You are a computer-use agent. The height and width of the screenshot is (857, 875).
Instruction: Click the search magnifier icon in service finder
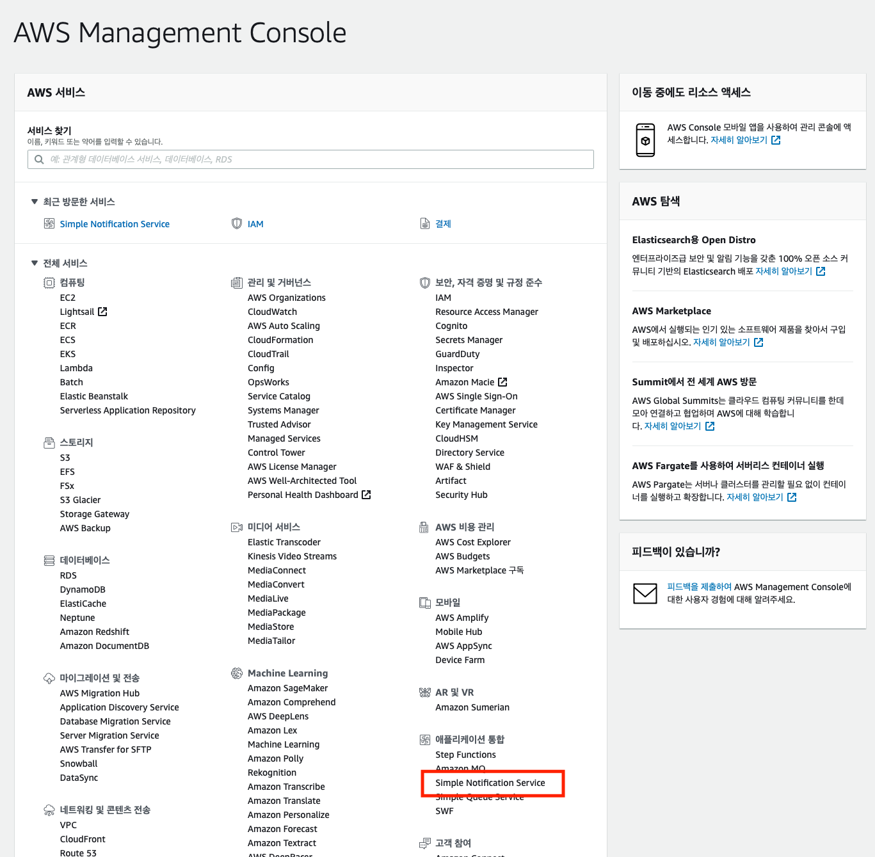tap(39, 159)
